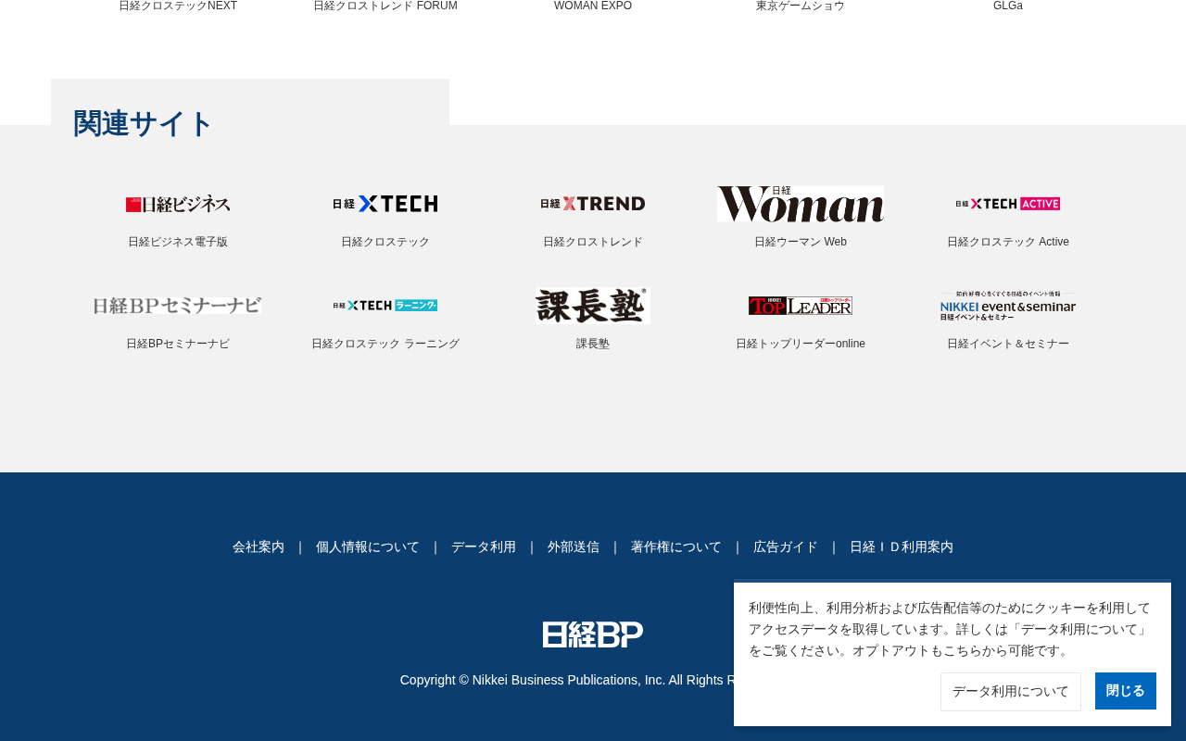Open the 日経 XTREND logo
Screen dimensions: 1186x741
pyautogui.click(x=593, y=204)
